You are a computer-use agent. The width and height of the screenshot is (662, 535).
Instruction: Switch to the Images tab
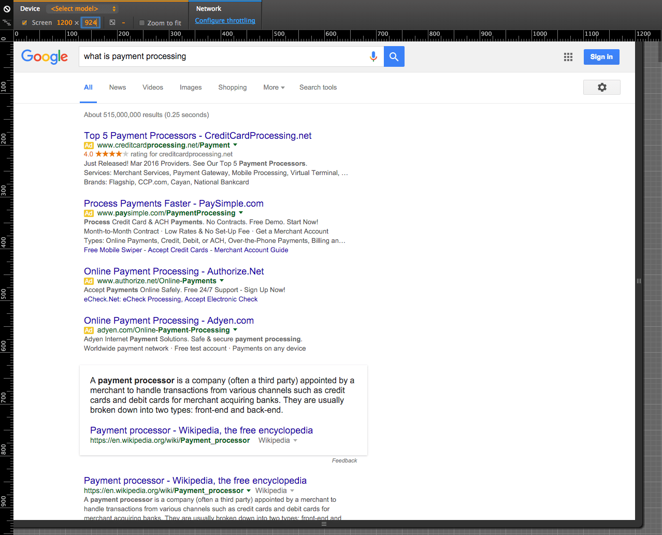point(191,88)
